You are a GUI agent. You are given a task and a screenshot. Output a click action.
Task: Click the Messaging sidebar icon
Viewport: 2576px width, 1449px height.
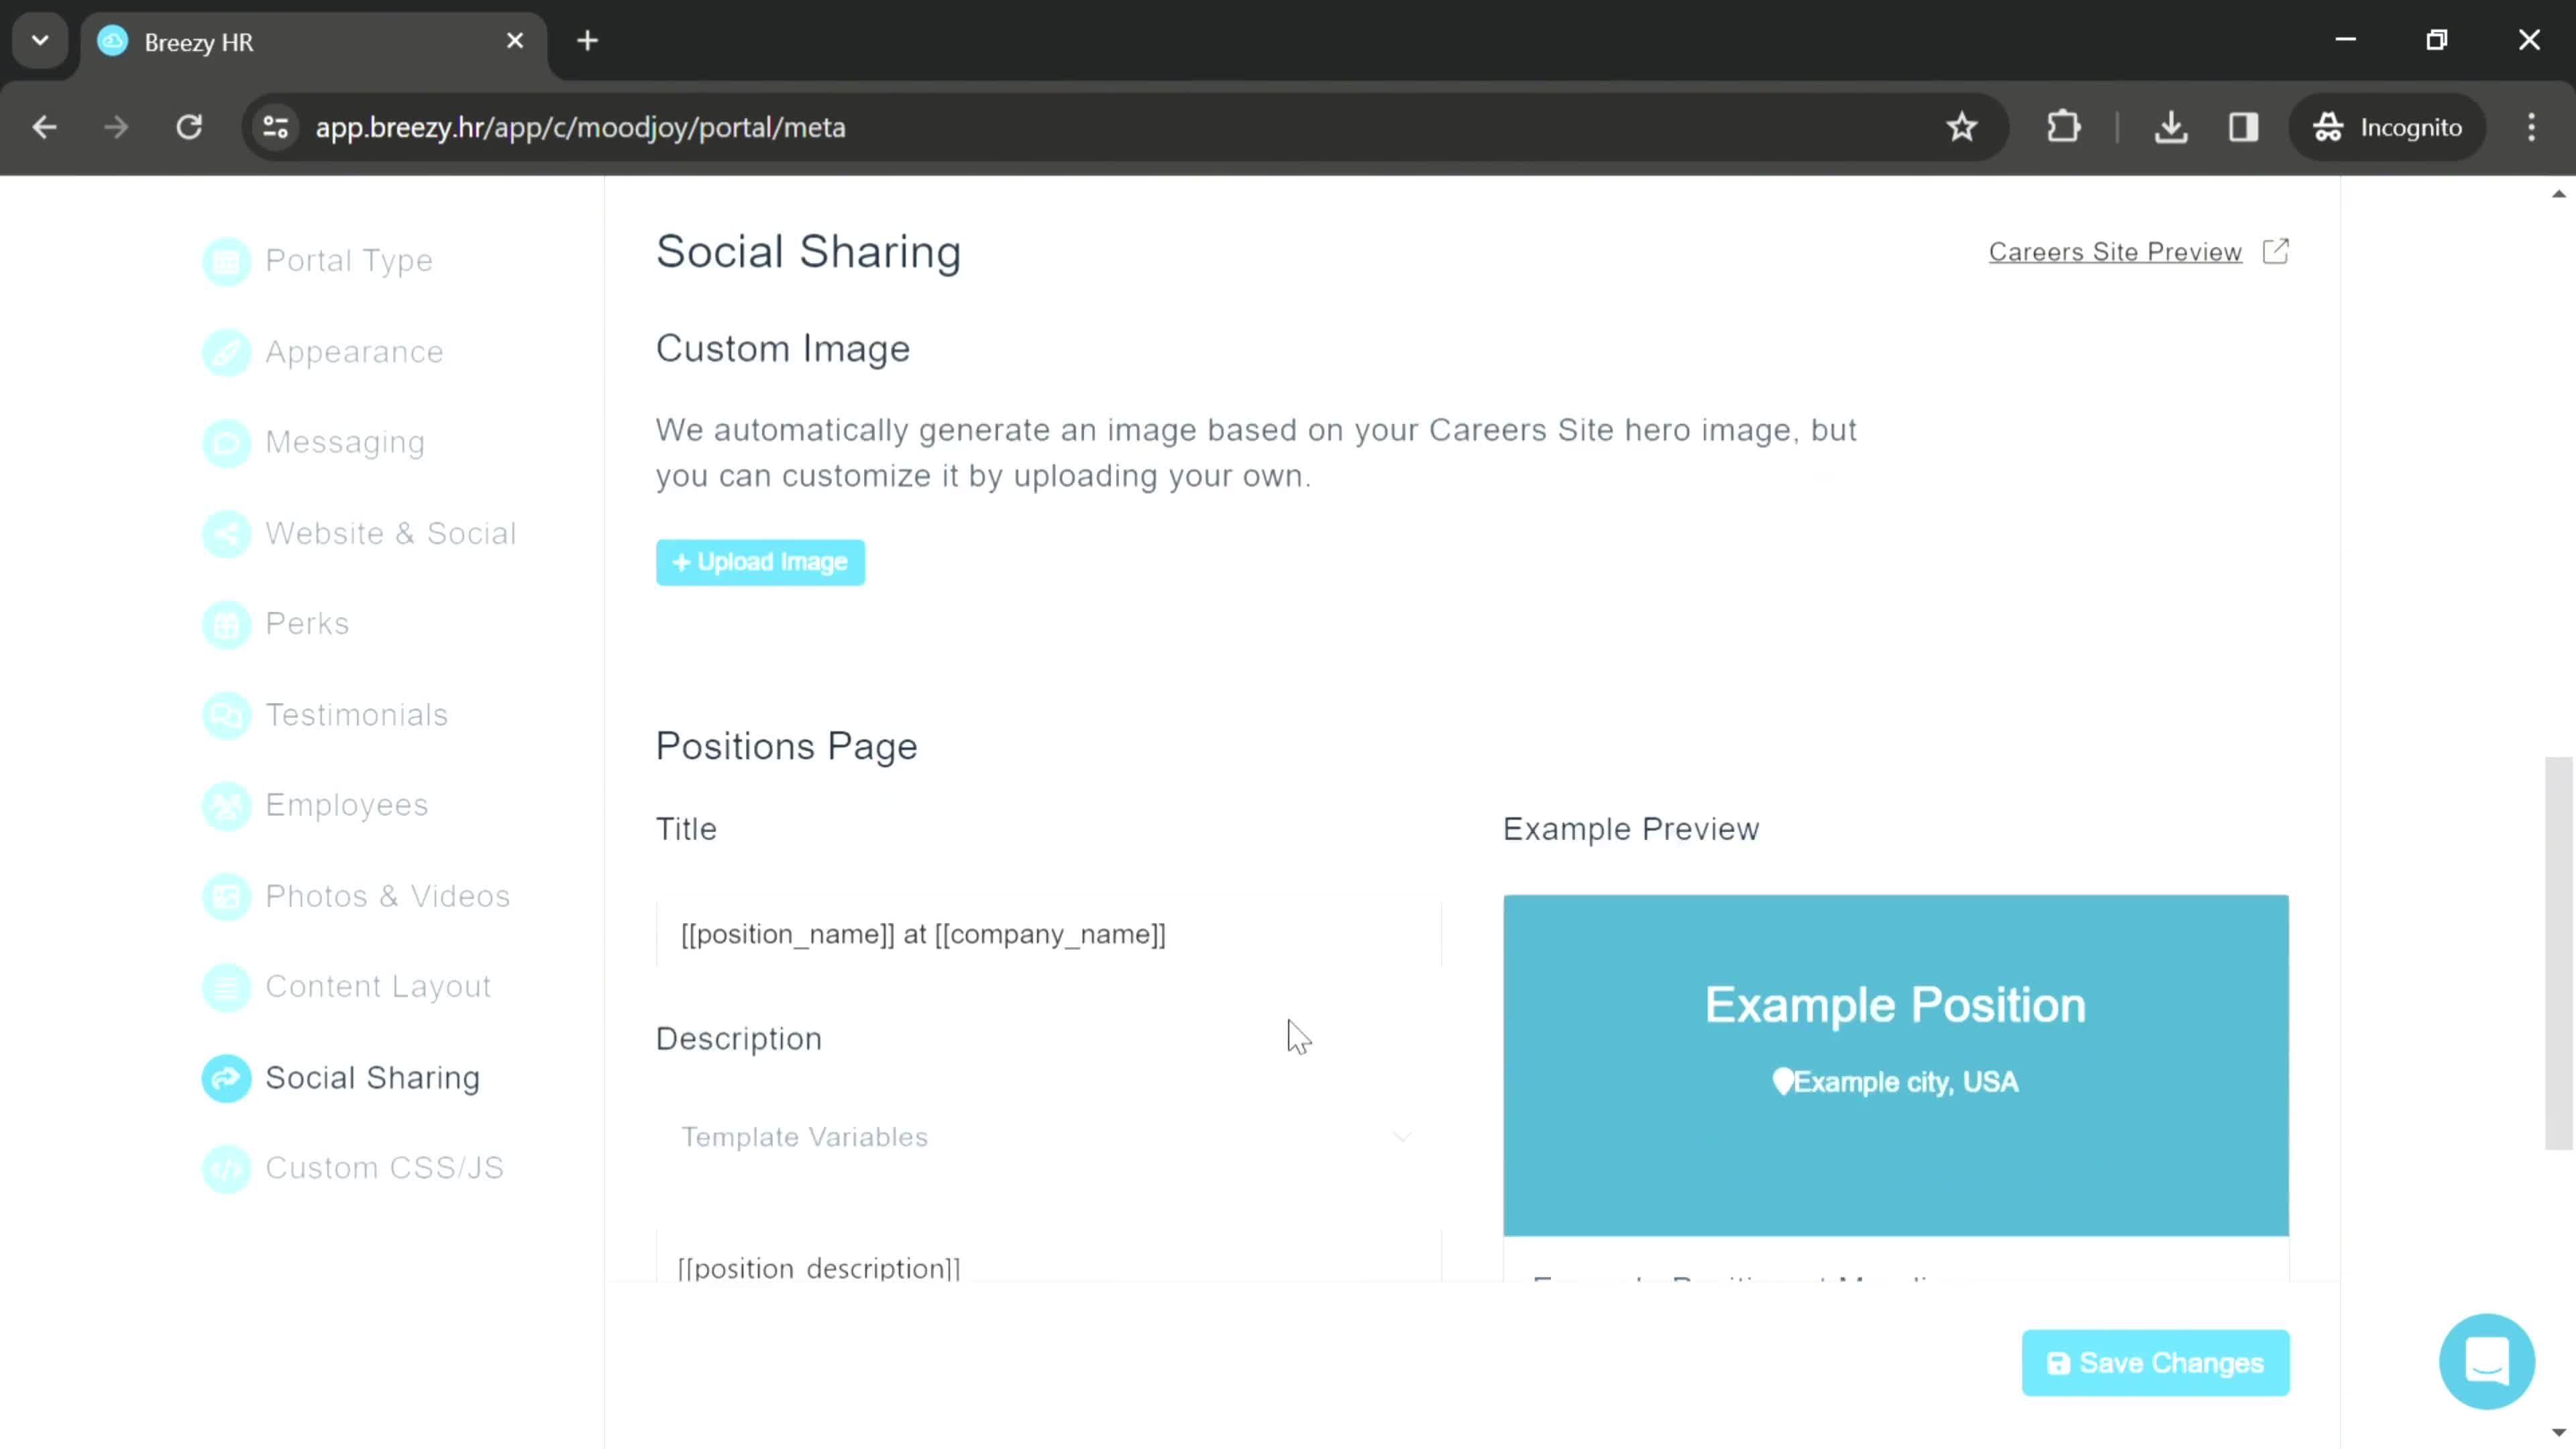click(x=227, y=442)
